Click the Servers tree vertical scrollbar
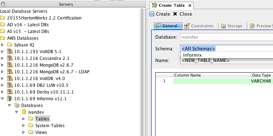Image resolution: width=273 pixels, height=136 pixels. tap(142, 72)
